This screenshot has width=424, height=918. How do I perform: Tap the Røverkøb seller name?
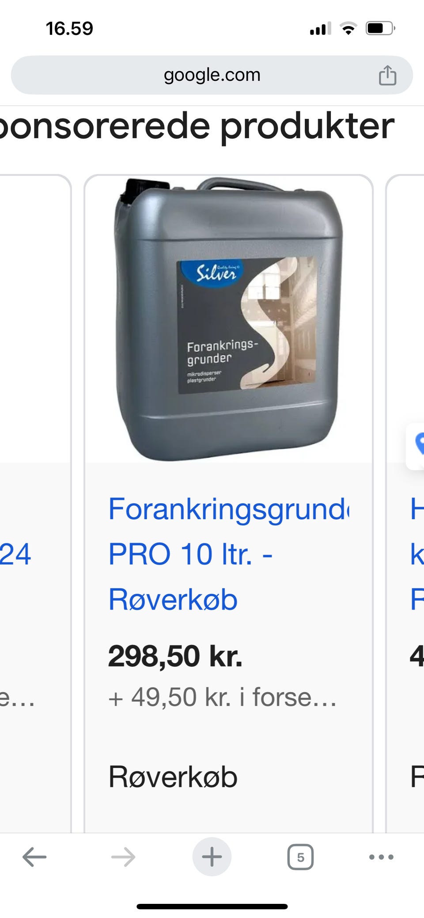tap(173, 777)
